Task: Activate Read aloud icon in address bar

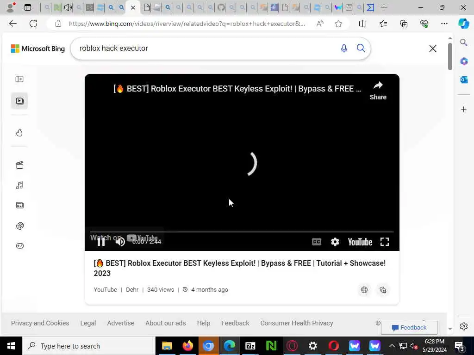Action: point(320,24)
